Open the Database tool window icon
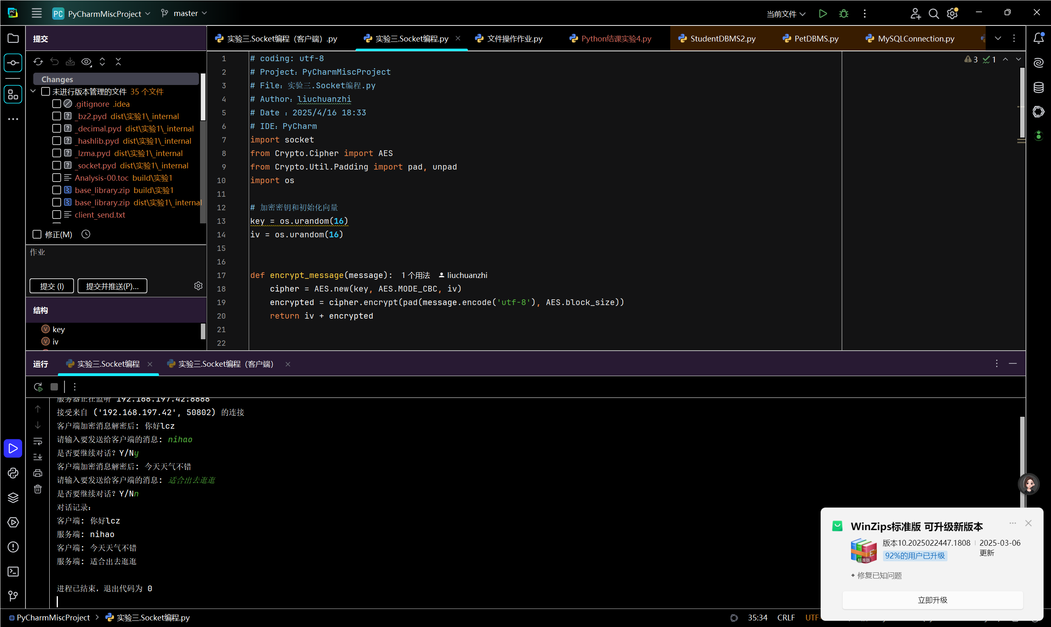This screenshot has width=1051, height=627. point(1038,87)
